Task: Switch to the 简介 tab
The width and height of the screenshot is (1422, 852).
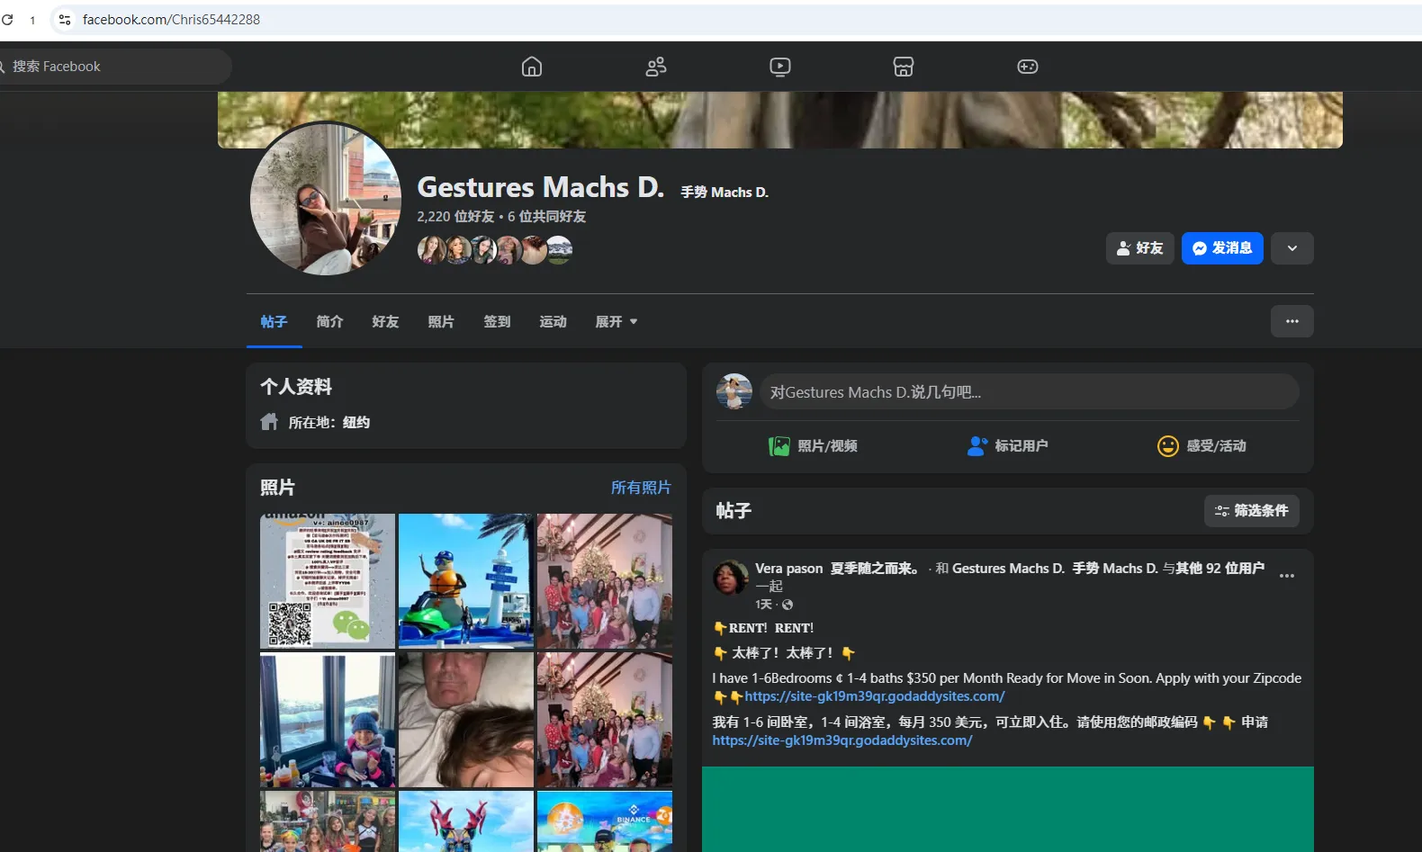Action: pos(329,322)
